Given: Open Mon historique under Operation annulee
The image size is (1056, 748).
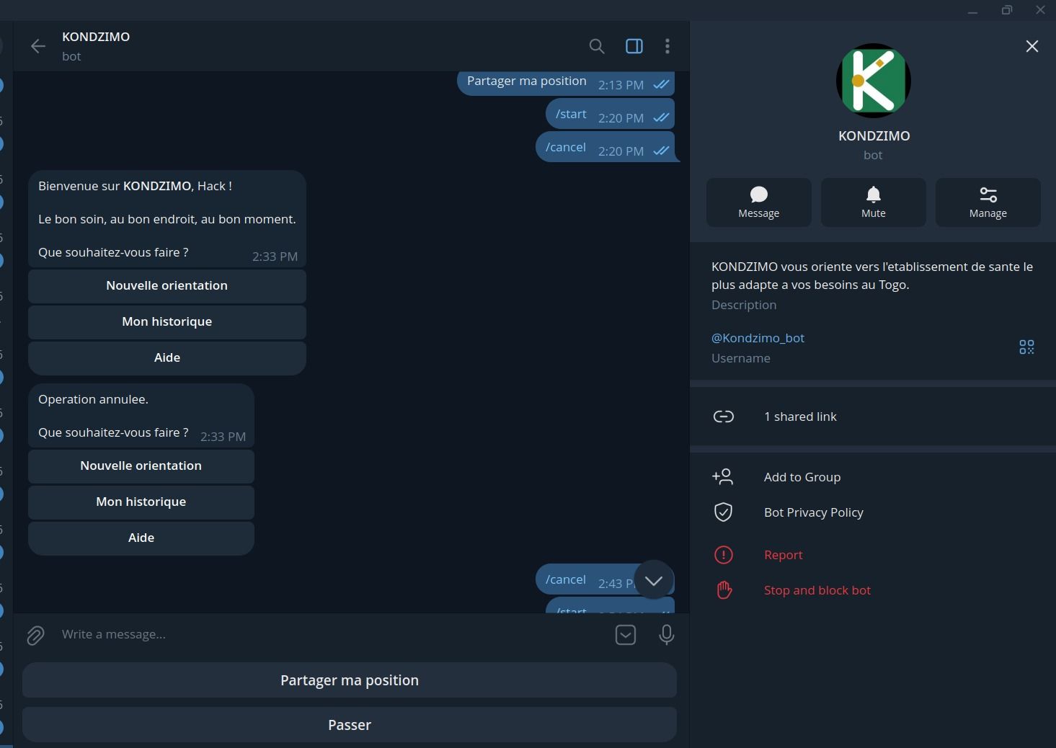Looking at the screenshot, I should point(141,502).
